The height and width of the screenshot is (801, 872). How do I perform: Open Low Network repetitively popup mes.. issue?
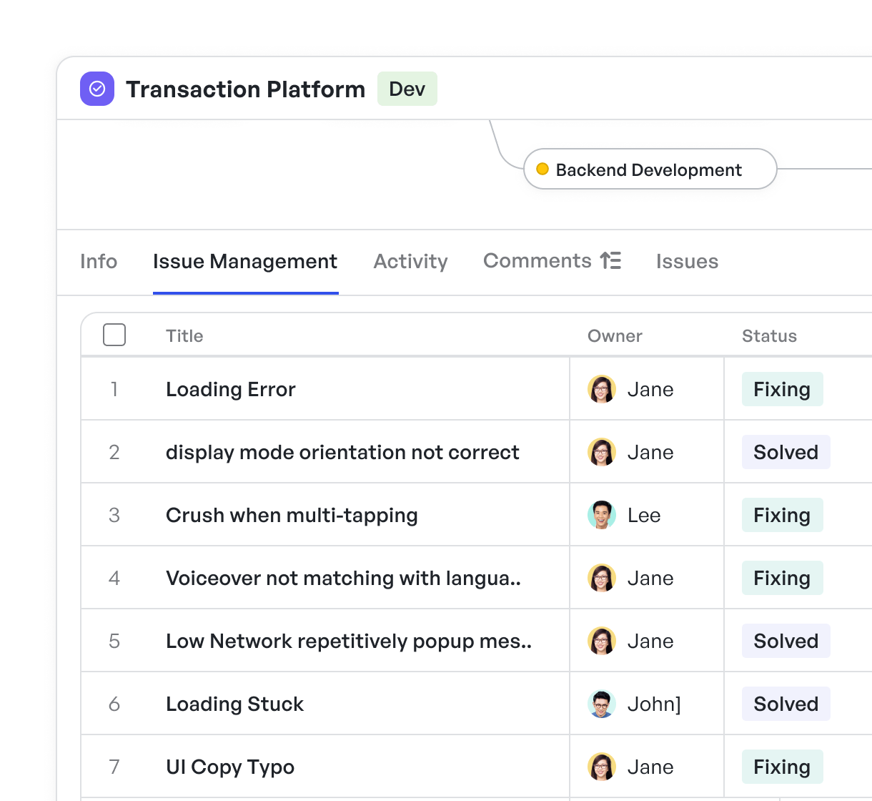coord(349,641)
